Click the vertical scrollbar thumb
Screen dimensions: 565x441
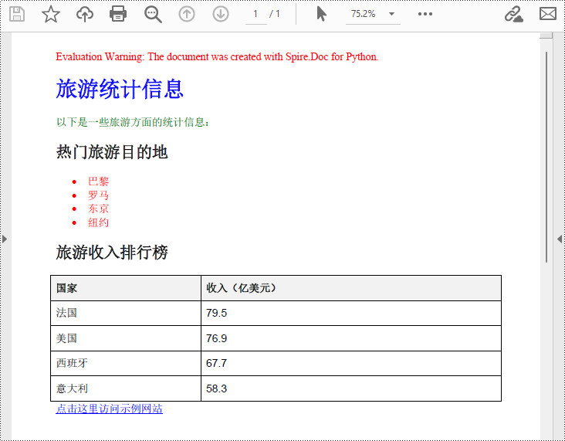click(546, 157)
